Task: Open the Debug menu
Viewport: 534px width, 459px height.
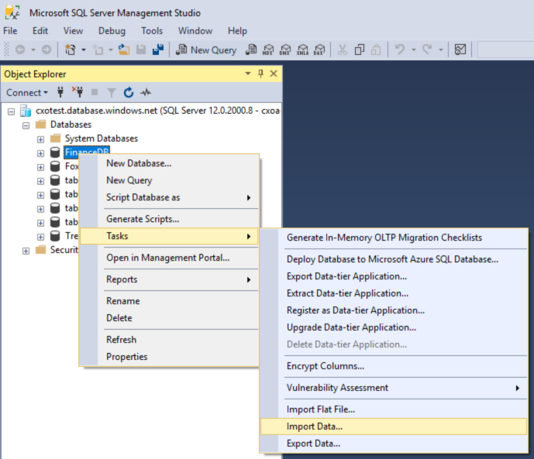Action: [112, 31]
